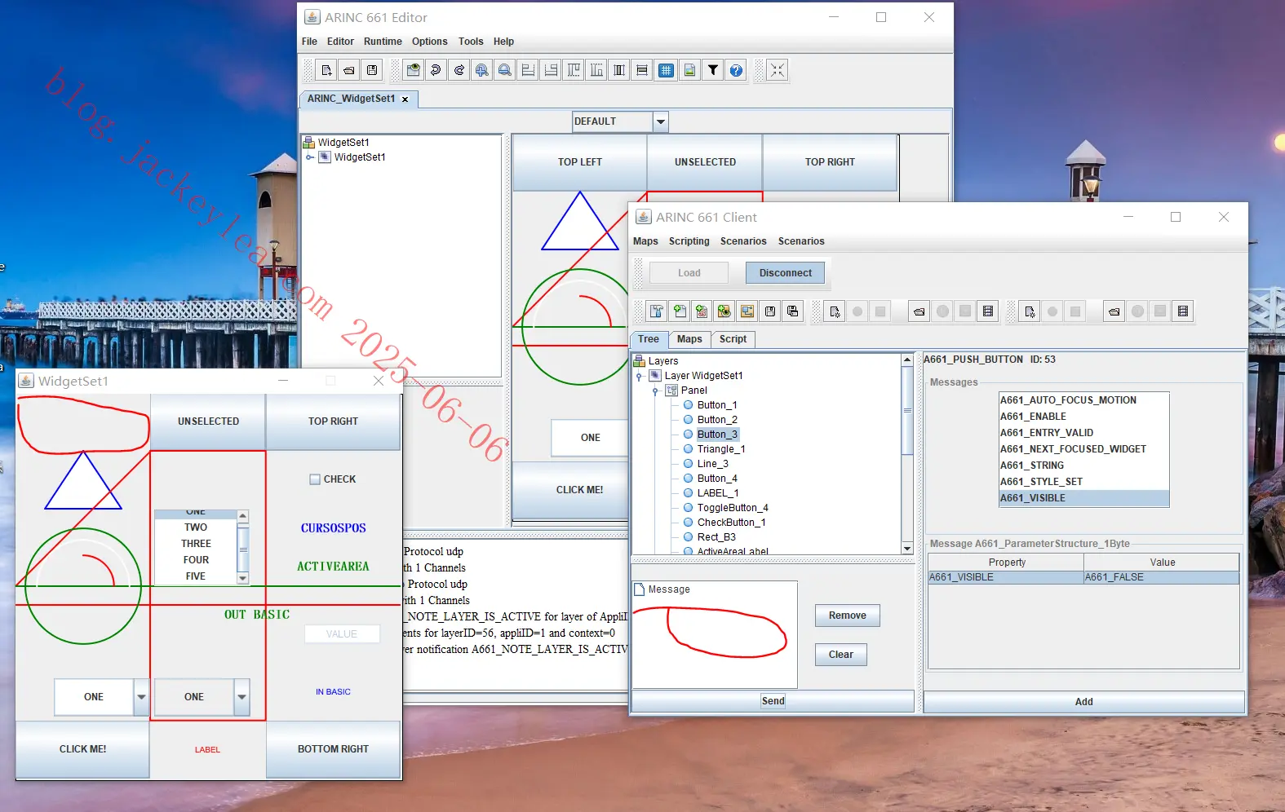Image resolution: width=1285 pixels, height=812 pixels.
Task: Open the blue question mark help icon
Action: [x=736, y=70]
